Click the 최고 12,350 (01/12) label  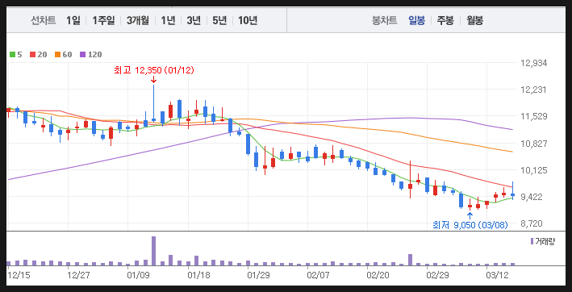click(x=154, y=70)
